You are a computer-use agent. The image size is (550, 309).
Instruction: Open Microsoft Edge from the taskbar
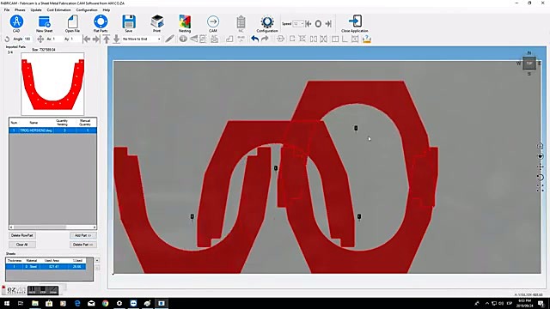[77, 303]
